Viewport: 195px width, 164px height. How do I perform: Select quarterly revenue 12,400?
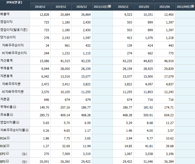point(169,15)
